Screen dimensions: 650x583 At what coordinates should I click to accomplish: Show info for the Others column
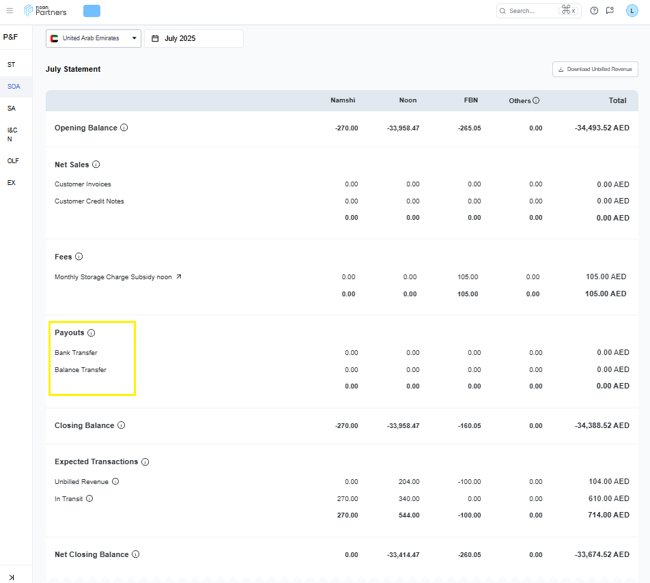(536, 100)
